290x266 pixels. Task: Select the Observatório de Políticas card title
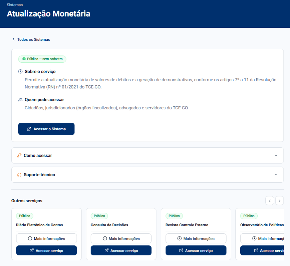(262, 225)
